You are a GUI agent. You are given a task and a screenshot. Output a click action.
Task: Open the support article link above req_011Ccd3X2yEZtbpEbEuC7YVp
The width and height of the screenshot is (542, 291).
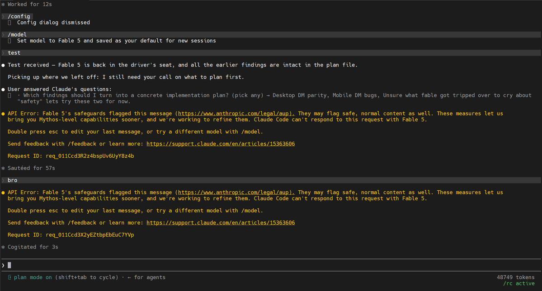(221, 223)
